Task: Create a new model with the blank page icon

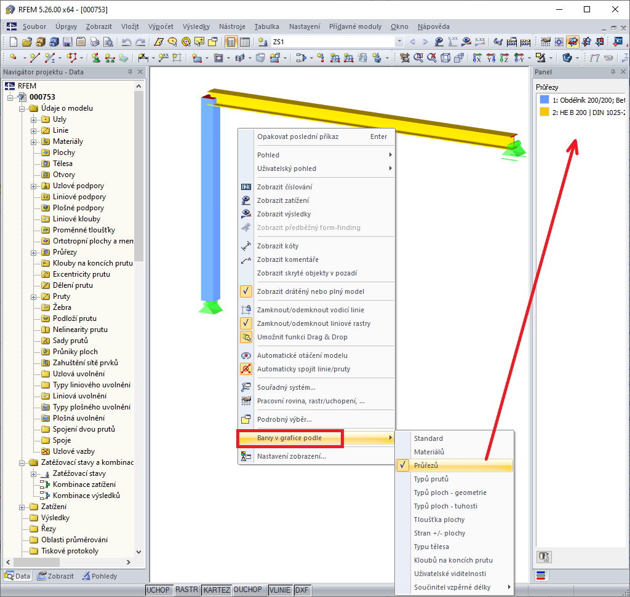Action: pos(14,42)
